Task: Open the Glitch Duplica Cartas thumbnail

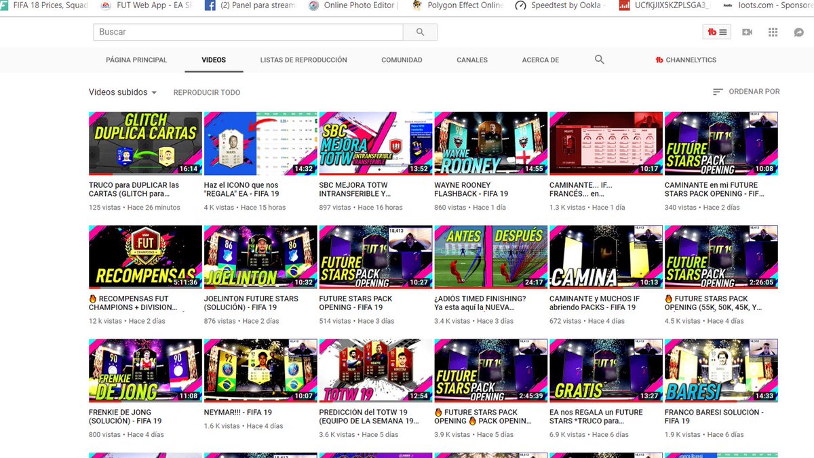Action: click(x=145, y=144)
